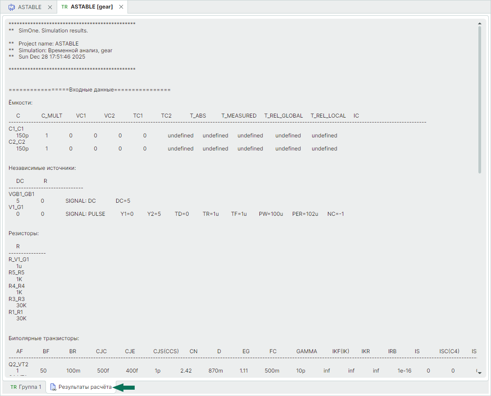Close the ASTABLE [gear] tab
This screenshot has width=491, height=396.
pyautogui.click(x=121, y=7)
